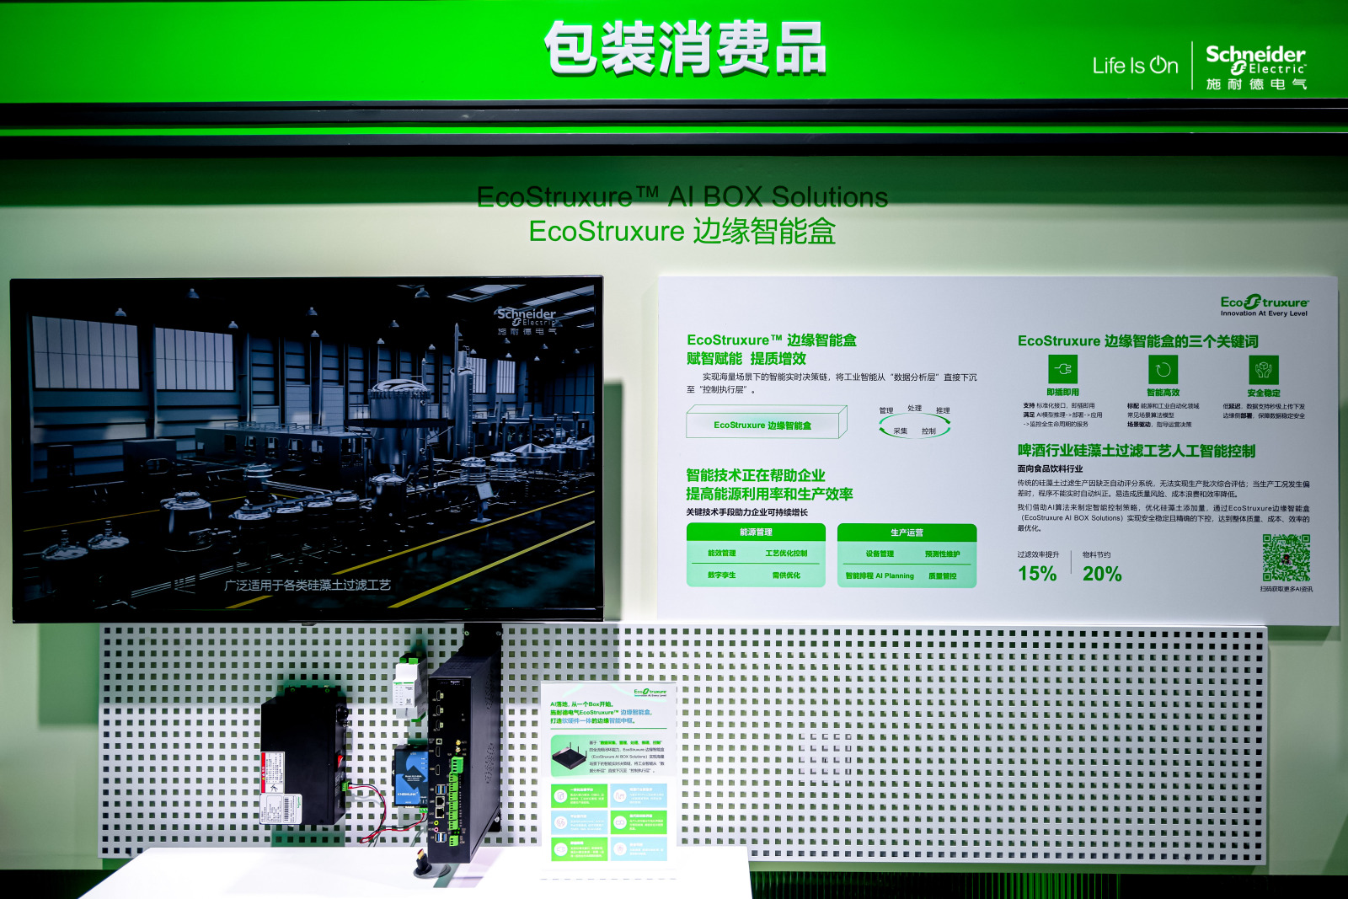The width and height of the screenshot is (1348, 899).
Task: Click the 处理 label in the cycle diagram
Action: 915,408
